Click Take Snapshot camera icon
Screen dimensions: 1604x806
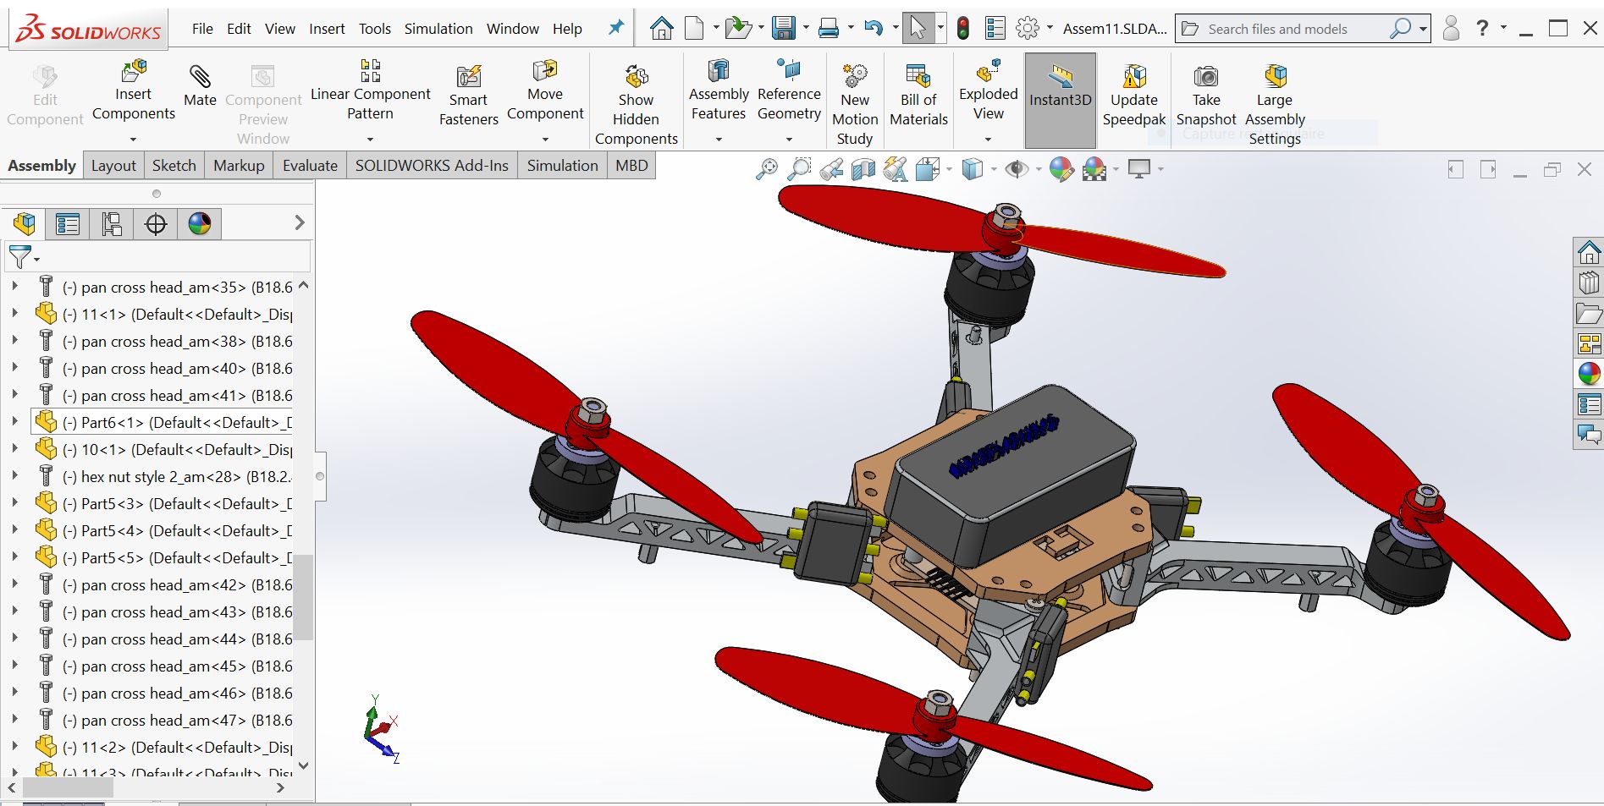tap(1206, 77)
